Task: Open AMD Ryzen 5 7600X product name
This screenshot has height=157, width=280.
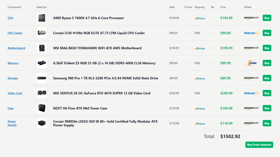Action: (88, 18)
